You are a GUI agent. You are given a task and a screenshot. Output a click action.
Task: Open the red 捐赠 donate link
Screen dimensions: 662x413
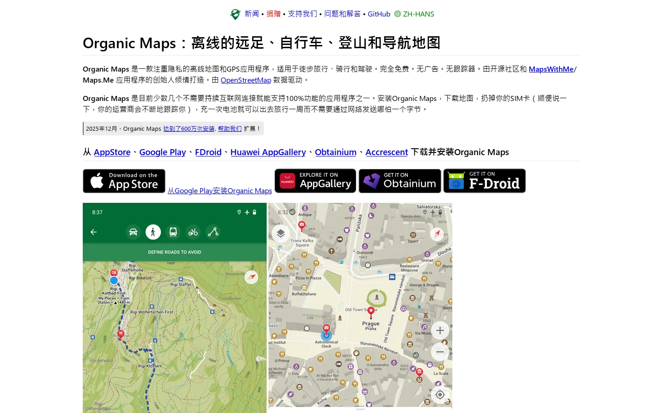pos(274,14)
